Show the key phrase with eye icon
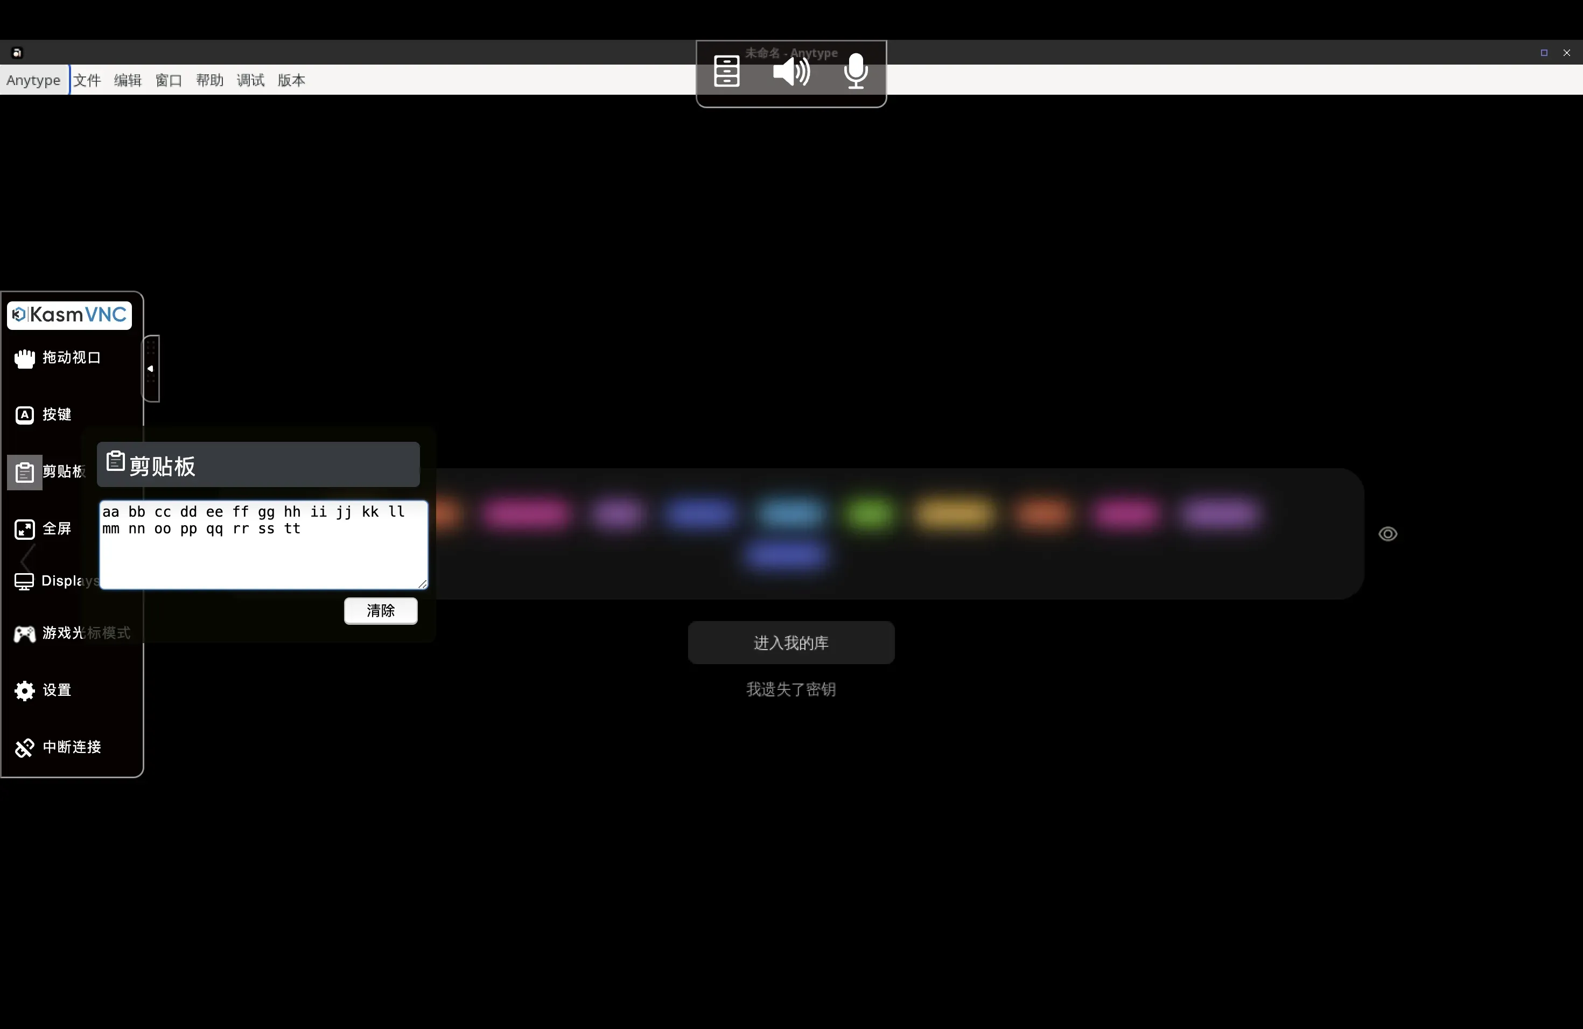Image resolution: width=1583 pixels, height=1029 pixels. 1388,534
